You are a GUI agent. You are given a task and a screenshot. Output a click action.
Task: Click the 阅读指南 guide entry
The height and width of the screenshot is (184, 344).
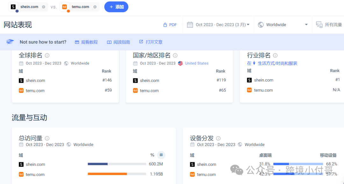point(118,42)
